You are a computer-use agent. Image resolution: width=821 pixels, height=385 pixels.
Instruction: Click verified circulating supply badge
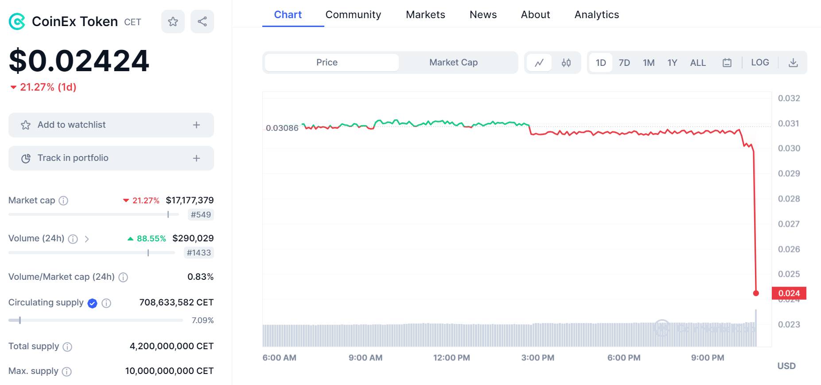(x=92, y=303)
